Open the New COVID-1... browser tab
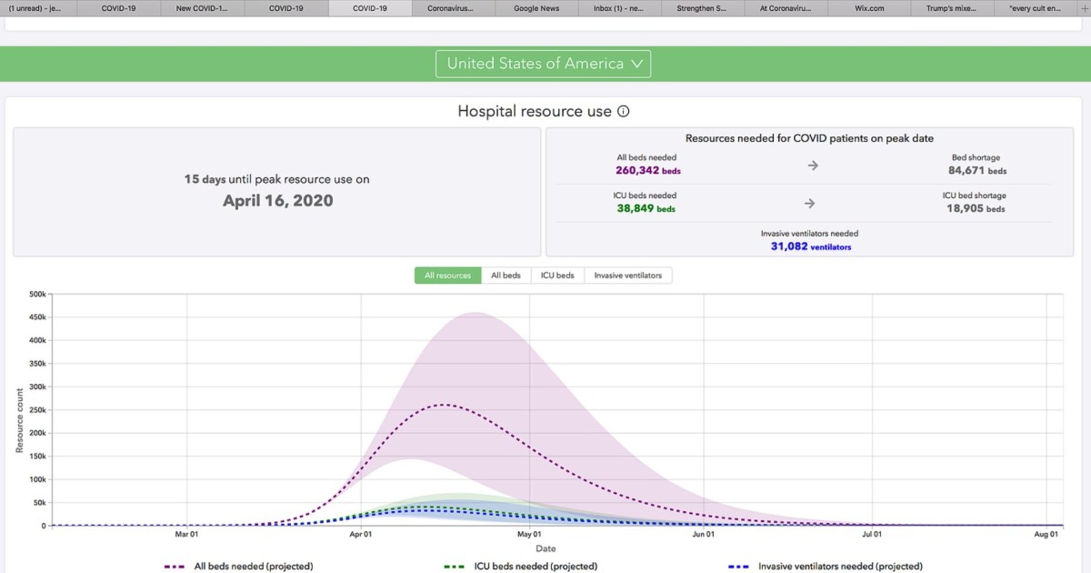The height and width of the screenshot is (573, 1091). [203, 8]
